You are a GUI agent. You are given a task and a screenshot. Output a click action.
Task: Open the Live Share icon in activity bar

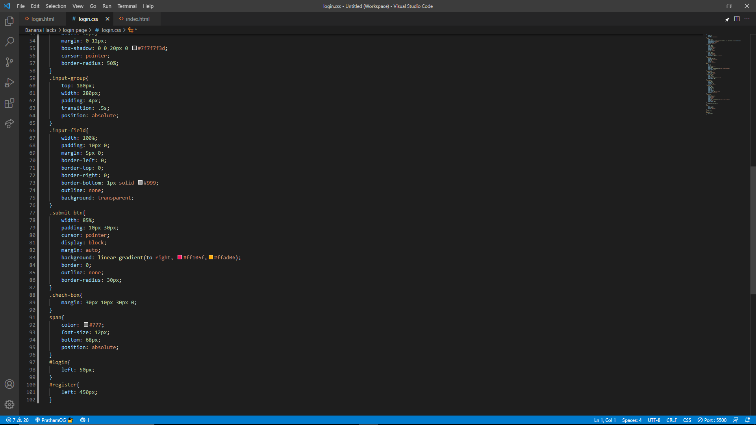[9, 124]
